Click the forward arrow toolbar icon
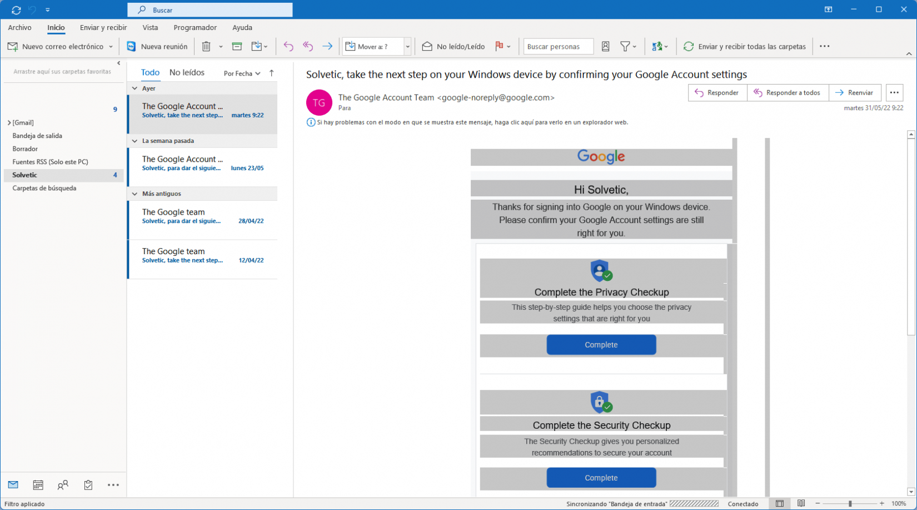The image size is (917, 510). [x=327, y=47]
